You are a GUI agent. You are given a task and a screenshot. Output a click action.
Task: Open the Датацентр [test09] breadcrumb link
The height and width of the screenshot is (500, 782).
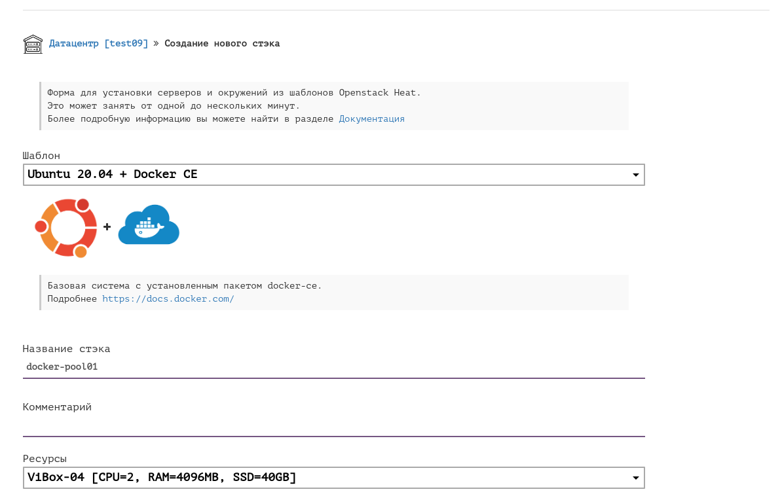coord(98,44)
